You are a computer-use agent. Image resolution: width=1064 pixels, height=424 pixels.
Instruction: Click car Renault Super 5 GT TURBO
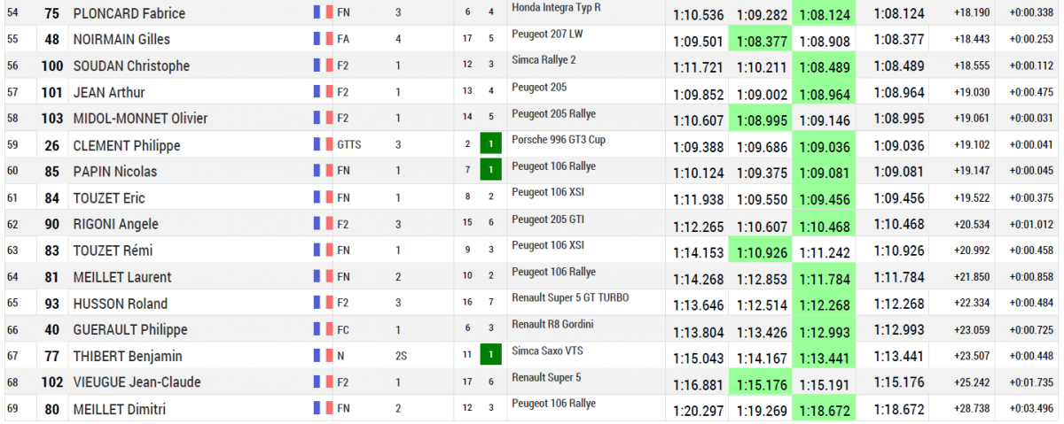[x=571, y=298]
